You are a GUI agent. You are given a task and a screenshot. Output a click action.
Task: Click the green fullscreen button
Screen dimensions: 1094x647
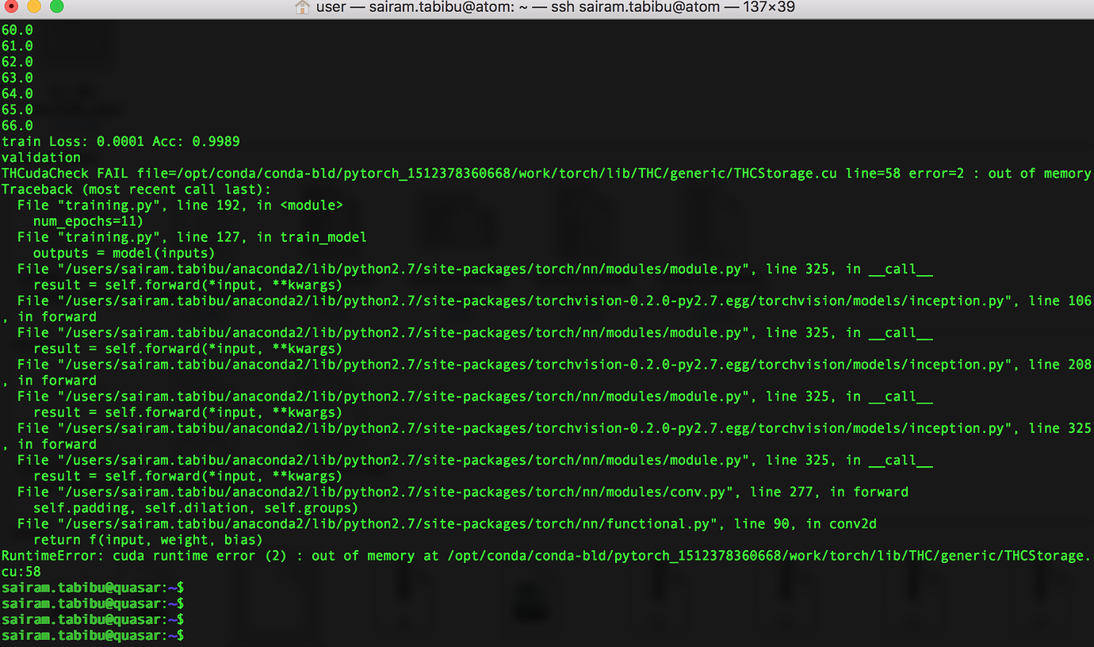tap(55, 6)
